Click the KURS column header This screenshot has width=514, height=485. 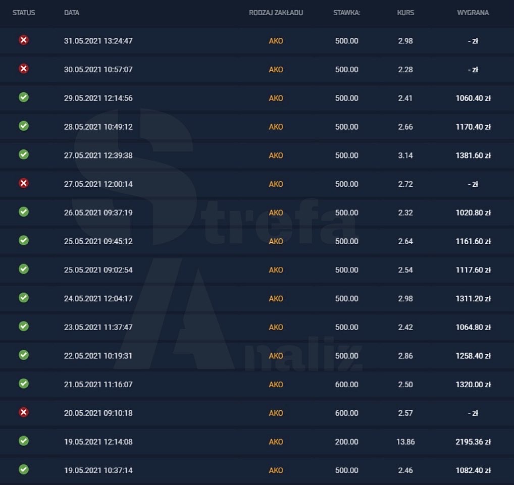pos(405,13)
